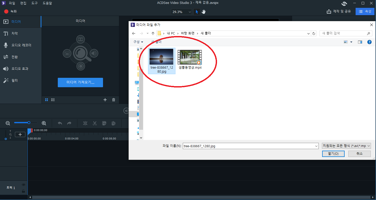Switch to the 자막 sidebar tab
This screenshot has width=376, height=200.
click(x=20, y=33)
